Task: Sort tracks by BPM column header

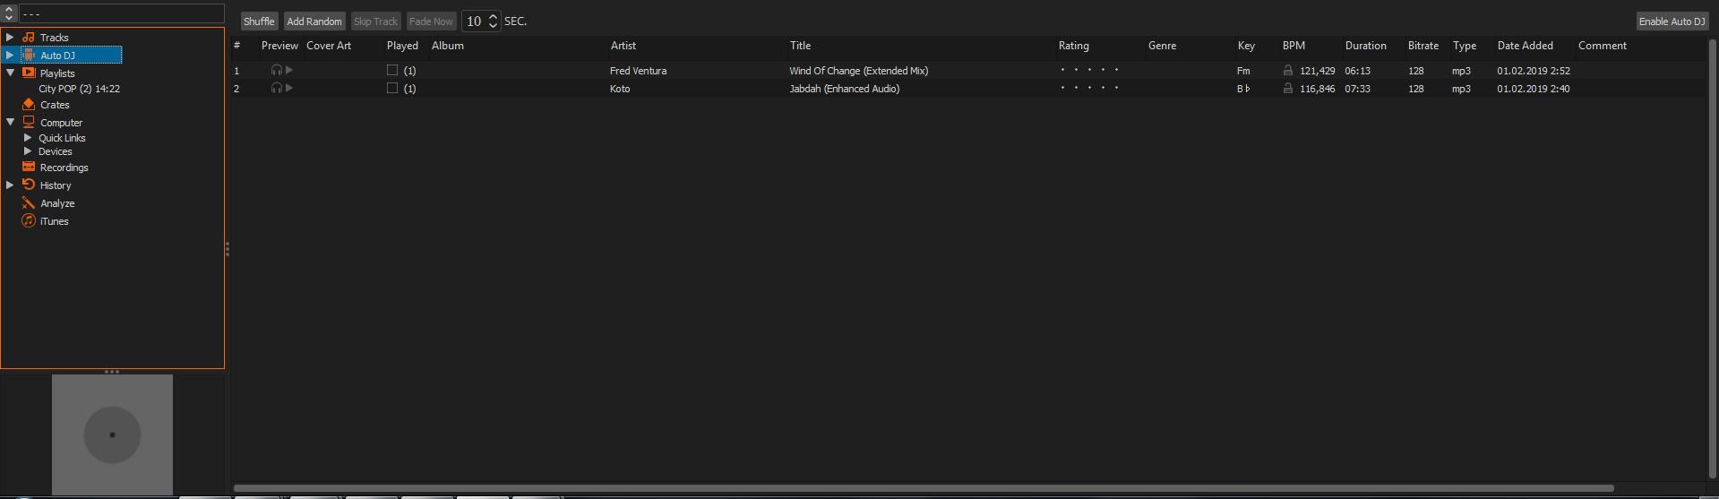Action: coord(1294,46)
